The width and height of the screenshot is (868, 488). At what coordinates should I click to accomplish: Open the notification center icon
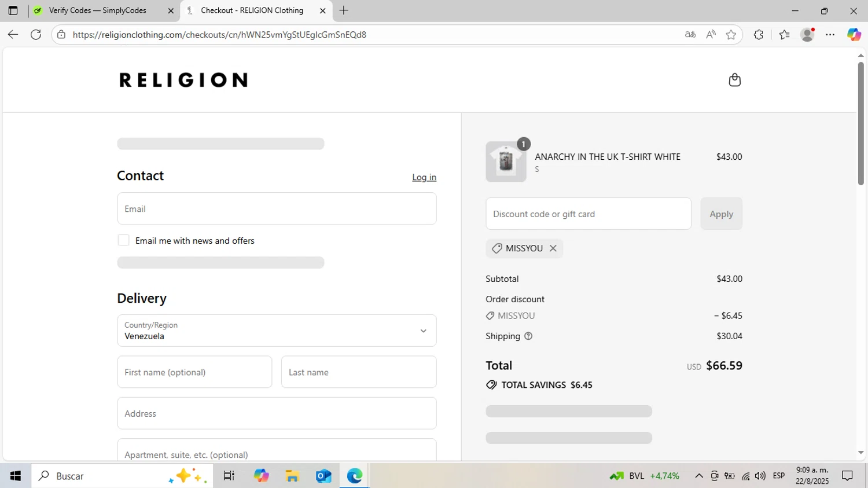(x=847, y=476)
